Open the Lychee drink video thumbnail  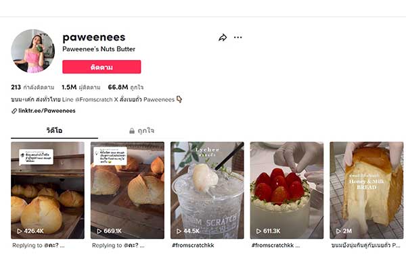207,189
